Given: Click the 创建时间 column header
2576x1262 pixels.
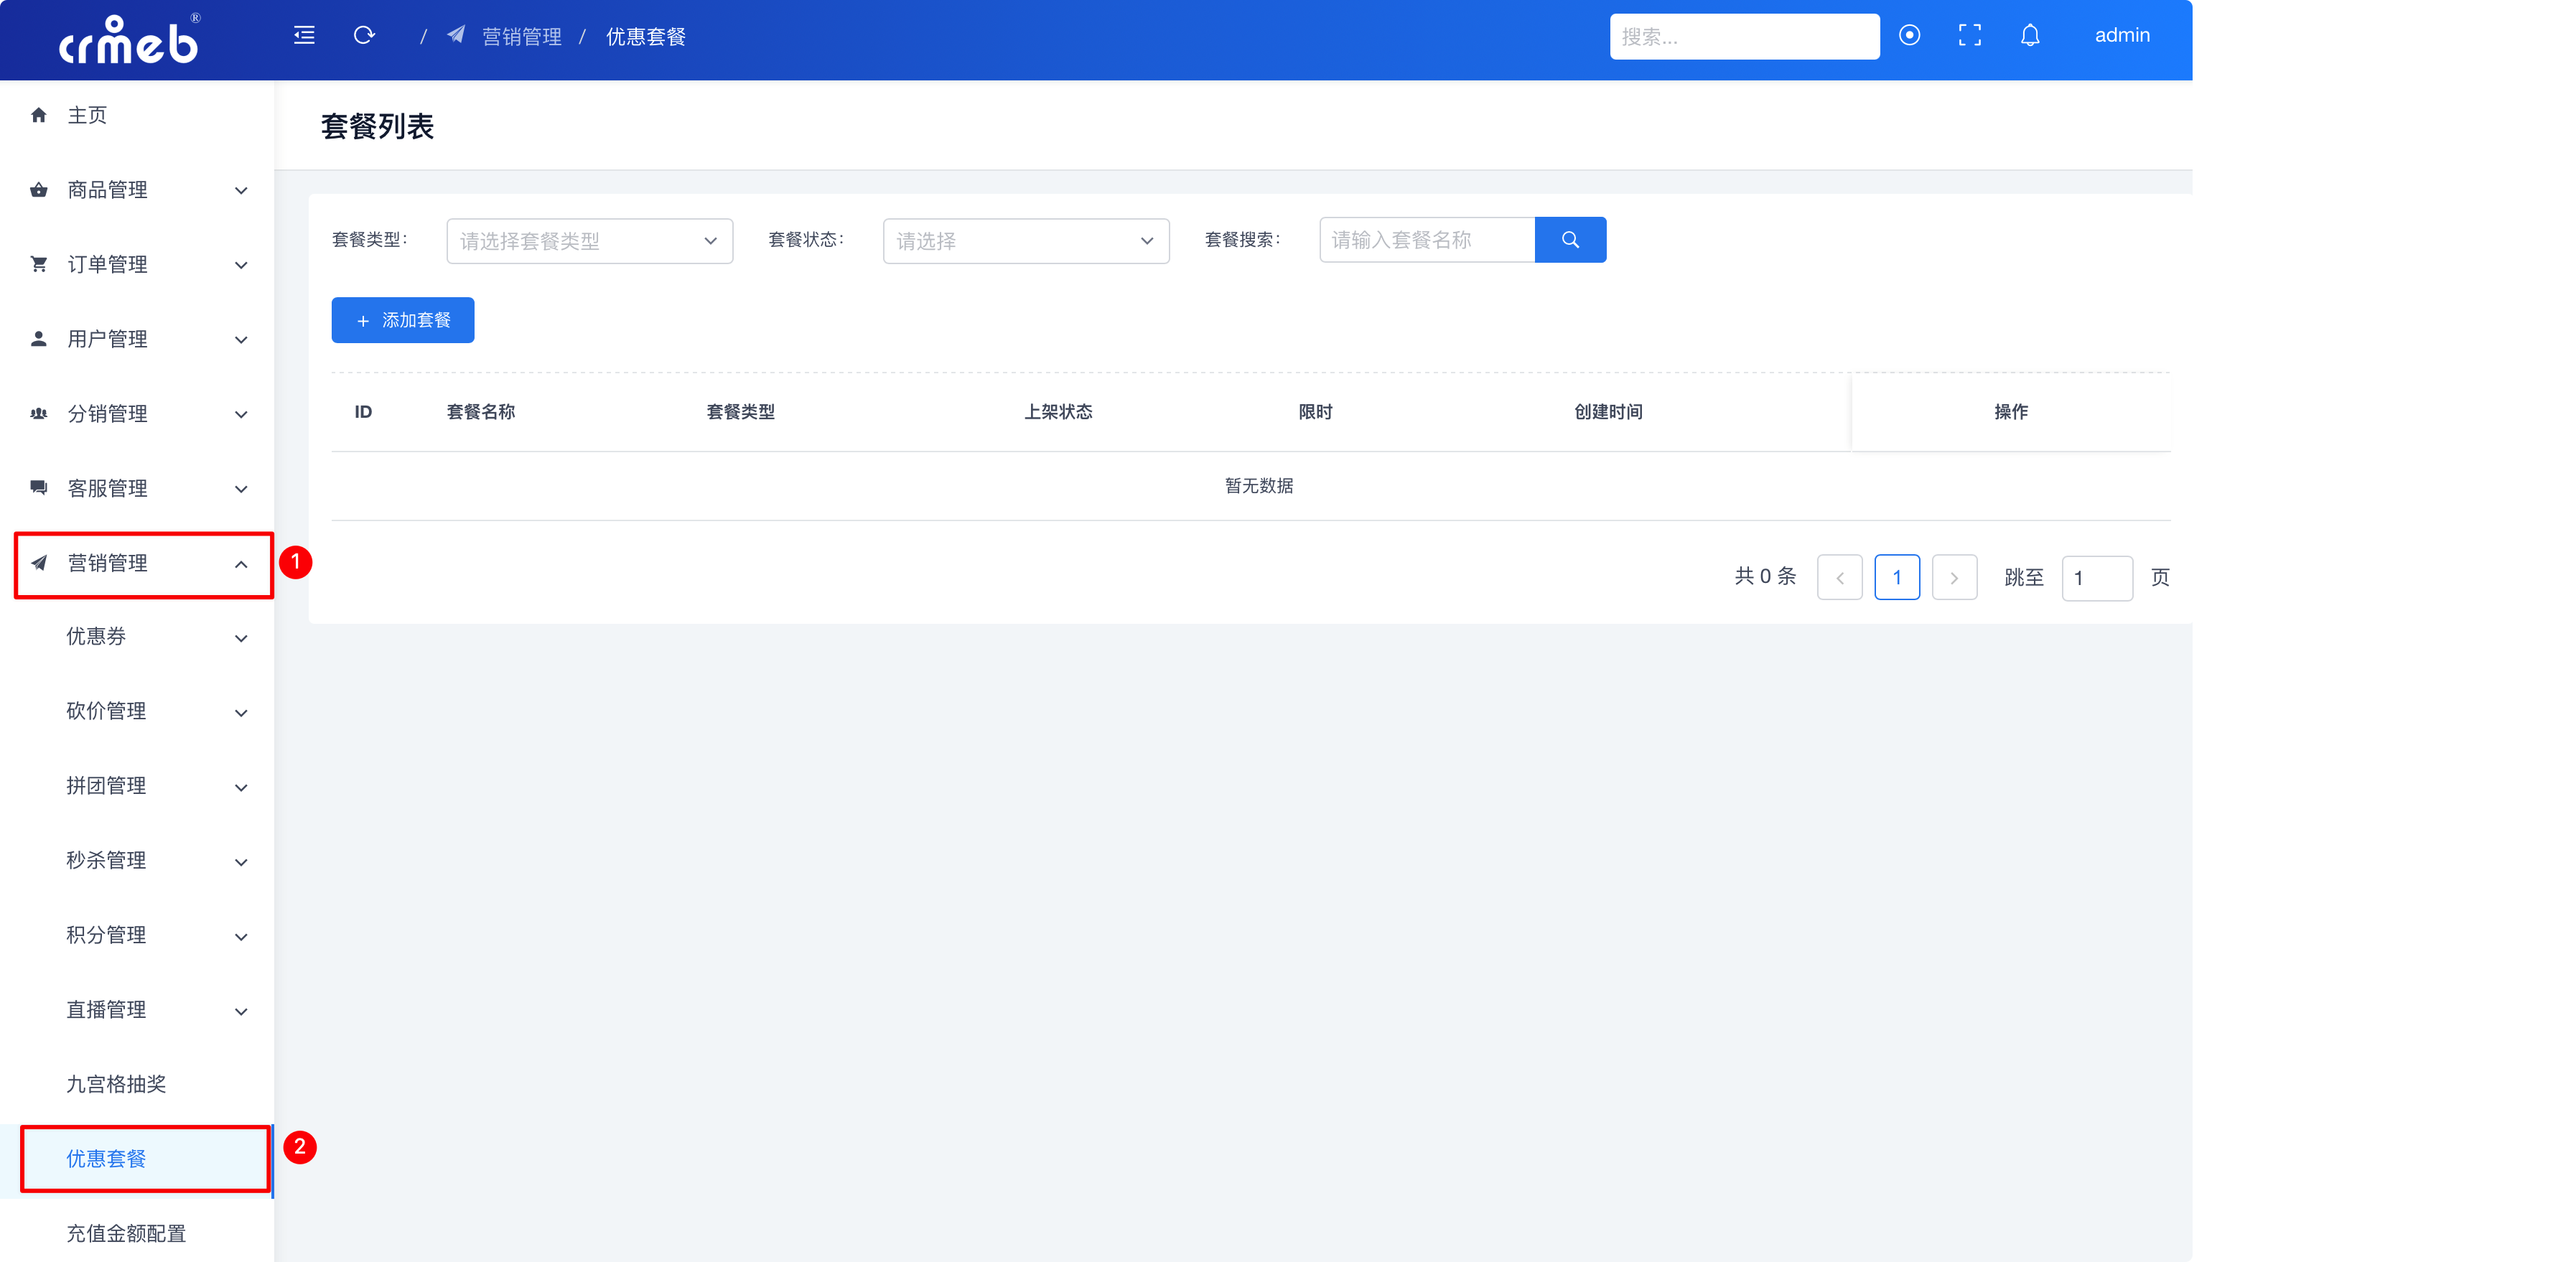Looking at the screenshot, I should tap(1608, 412).
